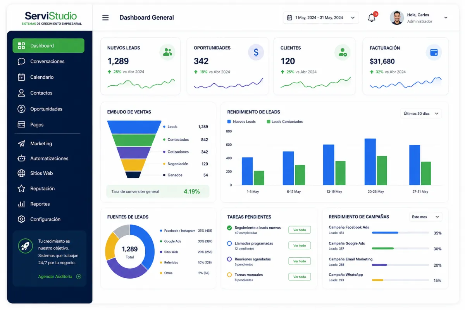Click the notification bell icon
The height and width of the screenshot is (310, 465).
[372, 17]
